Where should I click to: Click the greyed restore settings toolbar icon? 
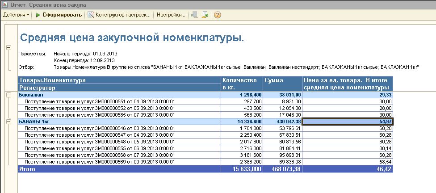coord(195,15)
